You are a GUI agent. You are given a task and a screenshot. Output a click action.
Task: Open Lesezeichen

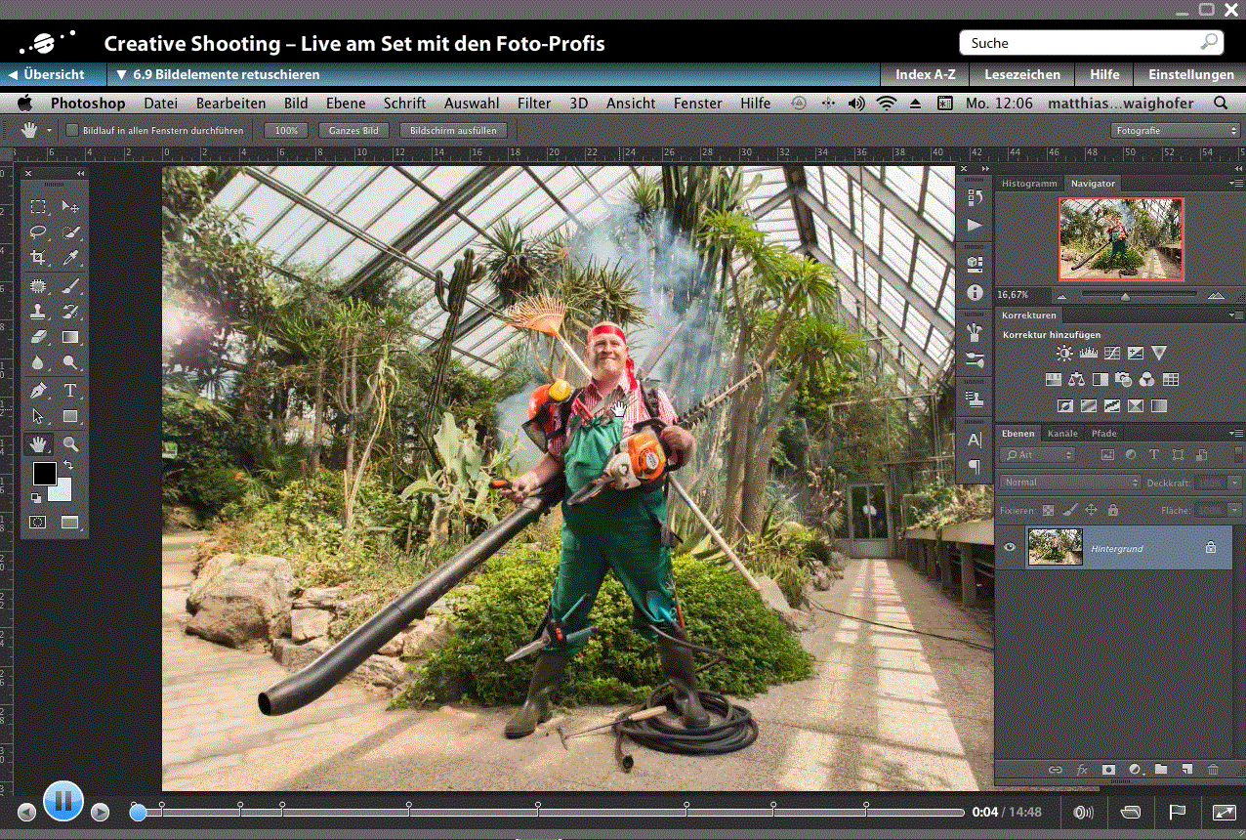[x=1021, y=74]
